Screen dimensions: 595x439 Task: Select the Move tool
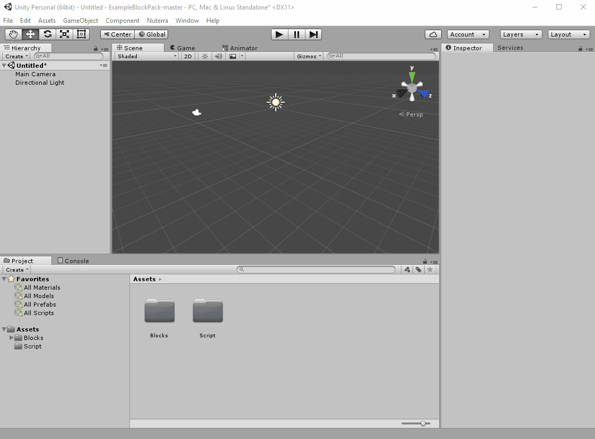coord(30,34)
